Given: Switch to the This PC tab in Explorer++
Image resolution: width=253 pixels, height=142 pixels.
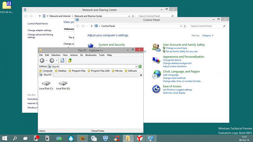Looking at the screenshot, I should pos(46,75).
